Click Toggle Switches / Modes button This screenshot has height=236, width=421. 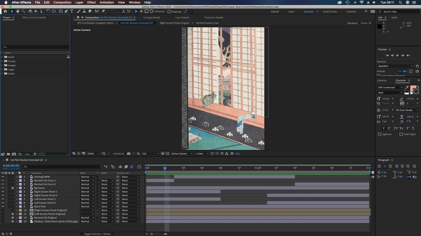[x=97, y=234]
